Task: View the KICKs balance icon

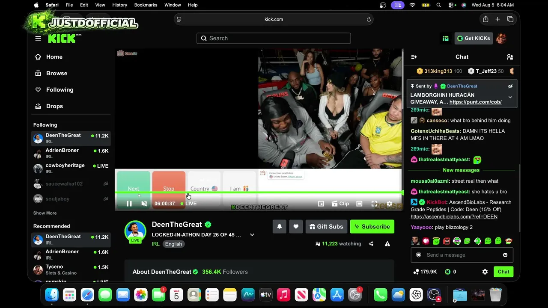Action: [x=448, y=272]
